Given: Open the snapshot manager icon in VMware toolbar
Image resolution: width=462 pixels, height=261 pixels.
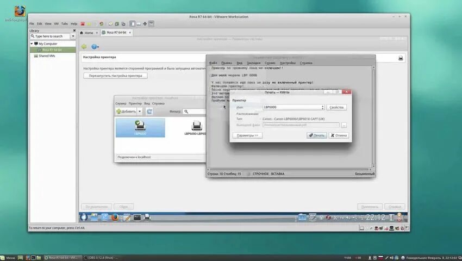Looking at the screenshot, I should point(123,24).
